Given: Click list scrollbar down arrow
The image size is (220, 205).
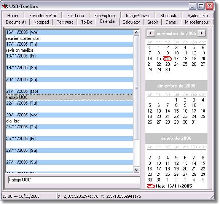Looking at the screenshot, I should [x=137, y=169].
